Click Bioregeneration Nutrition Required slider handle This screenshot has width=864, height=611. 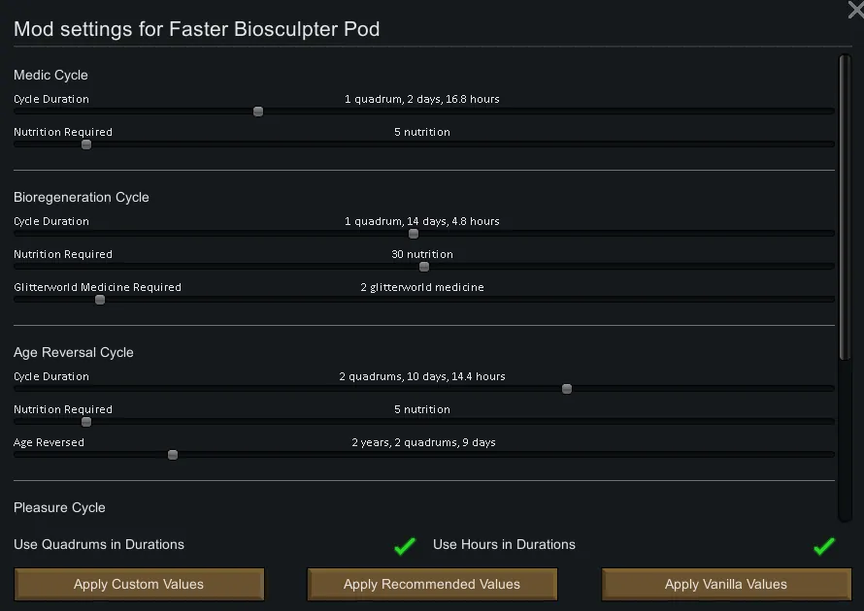tap(424, 267)
